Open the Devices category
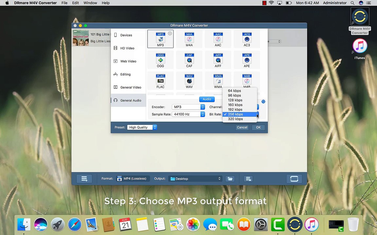Screen dimensions: 377x235 point(128,35)
